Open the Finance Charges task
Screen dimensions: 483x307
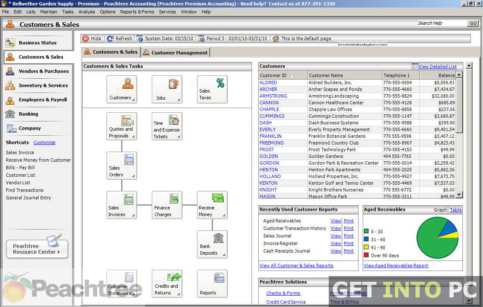(166, 205)
